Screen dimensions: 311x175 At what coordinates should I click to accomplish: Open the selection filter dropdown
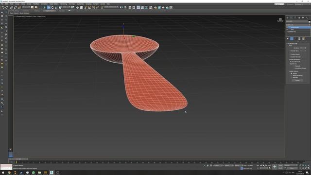(26, 7)
